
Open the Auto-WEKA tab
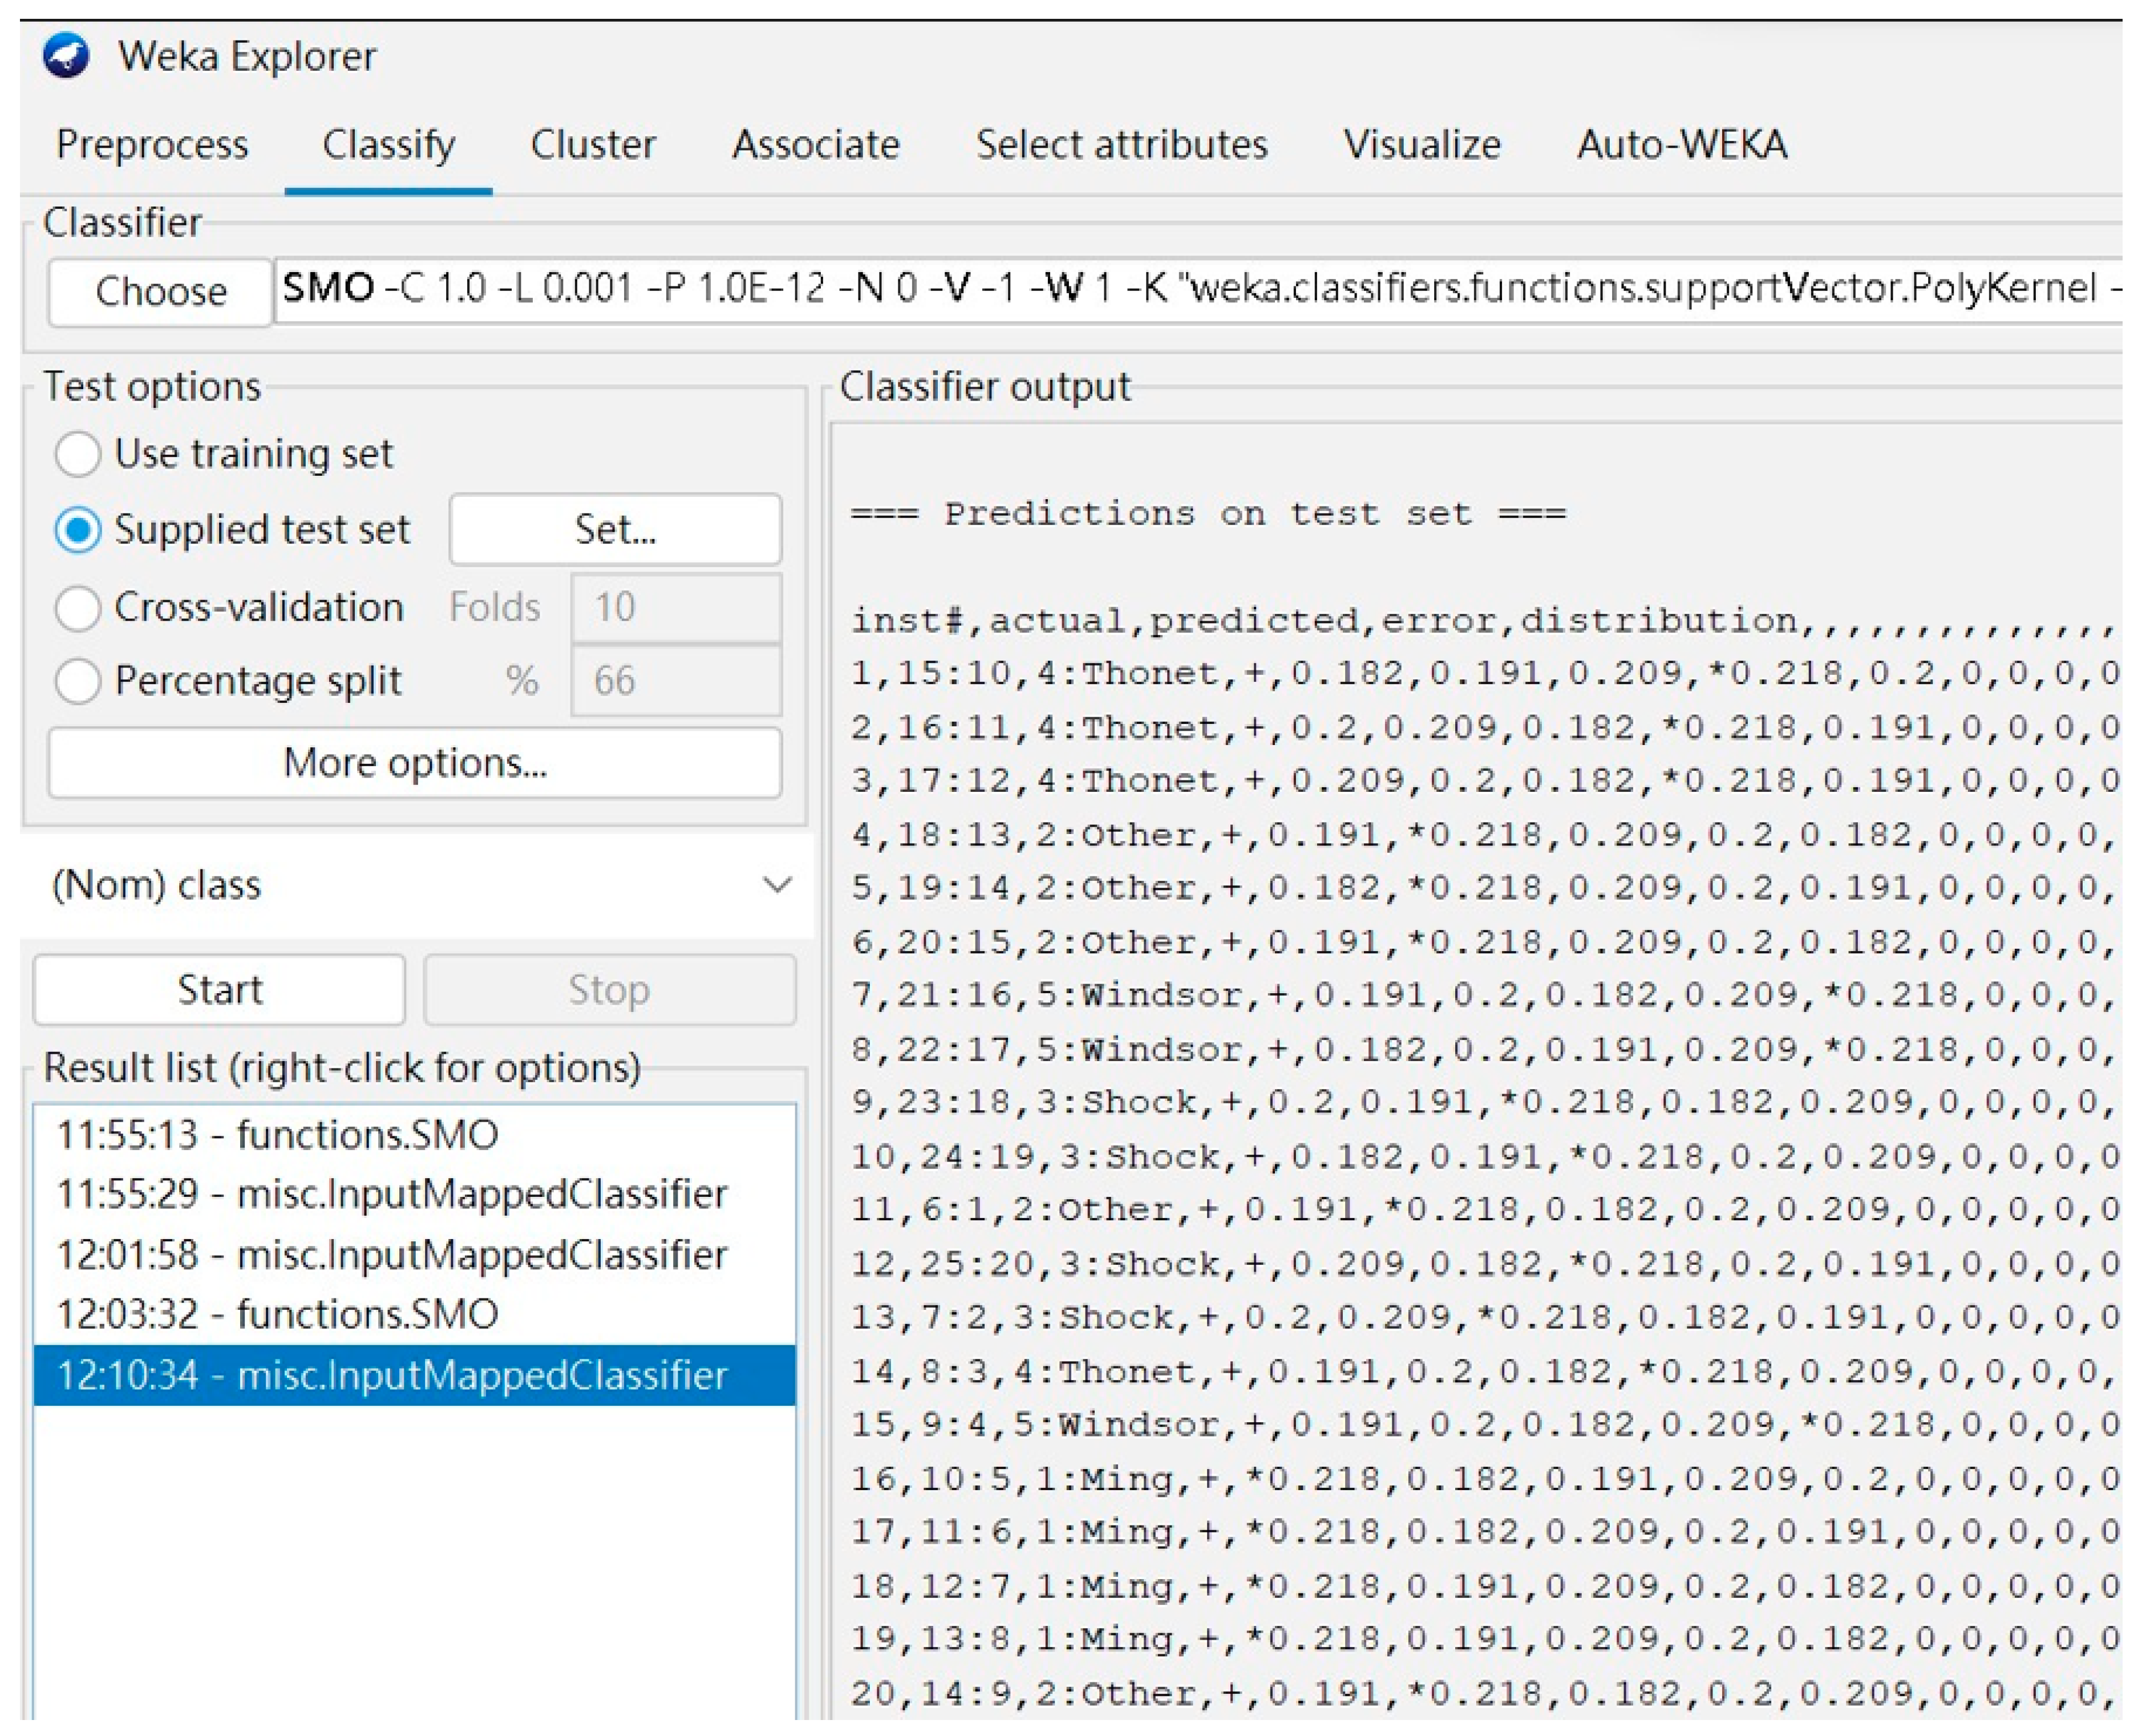pyautogui.click(x=1683, y=145)
